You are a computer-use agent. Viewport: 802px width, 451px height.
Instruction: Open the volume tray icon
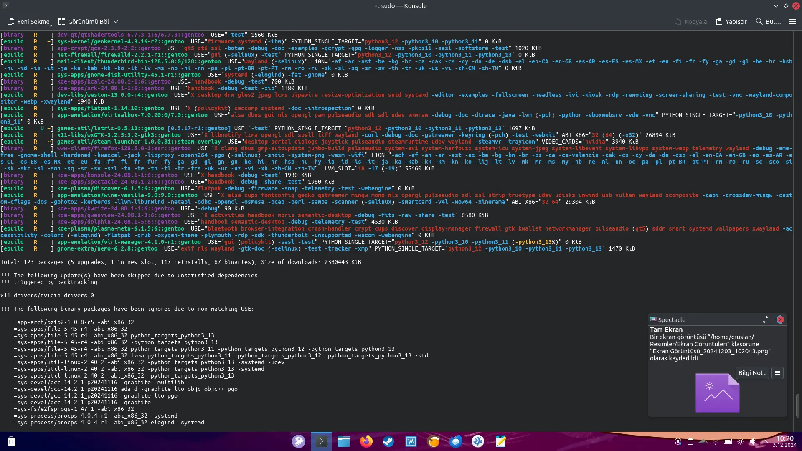pos(753,441)
